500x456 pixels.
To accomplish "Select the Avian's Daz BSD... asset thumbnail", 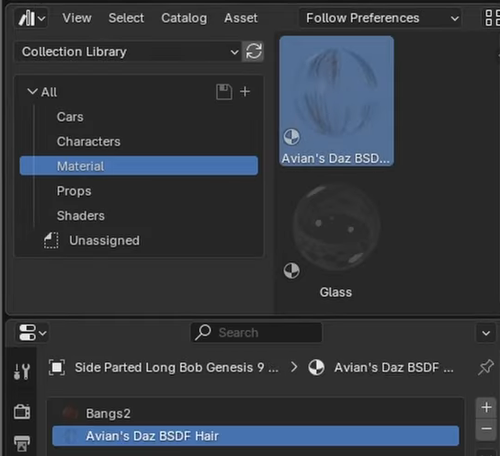I will tap(336, 101).
